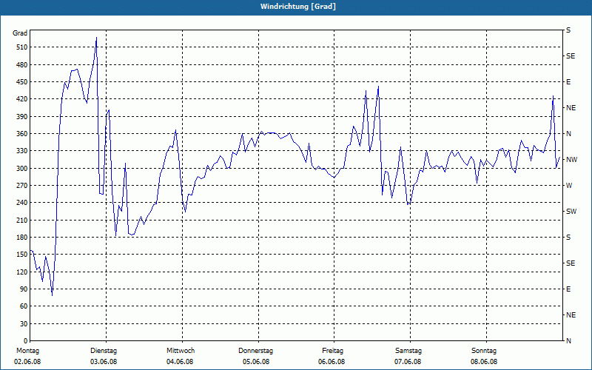Pick the 390 y-axis tick label
592x370 pixels.
pyautogui.click(x=21, y=117)
